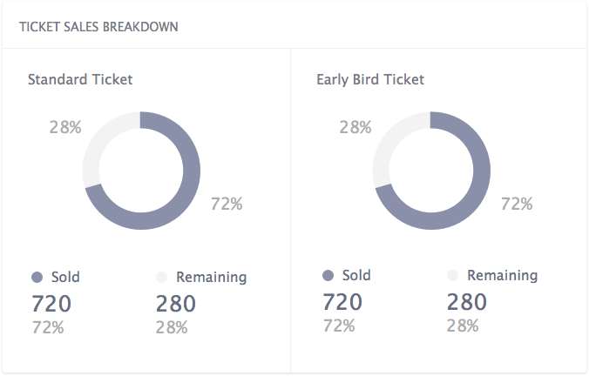Screen dimensions: 589x376
Task: Click the Early Bird Sold legend dot
Action: 328,276
